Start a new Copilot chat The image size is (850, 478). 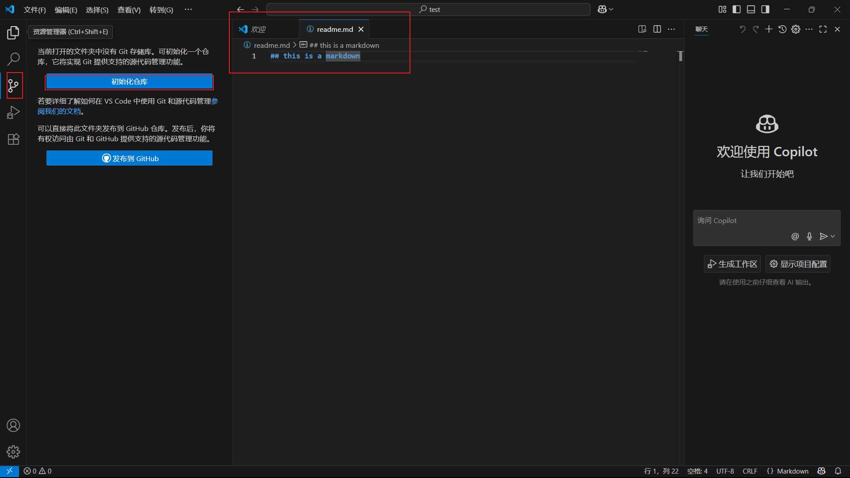(769, 29)
